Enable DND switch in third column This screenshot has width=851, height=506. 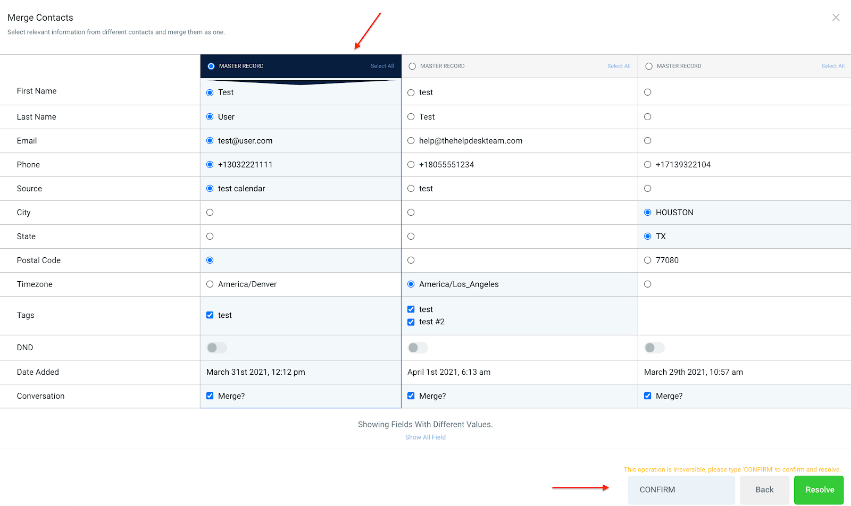(x=654, y=348)
